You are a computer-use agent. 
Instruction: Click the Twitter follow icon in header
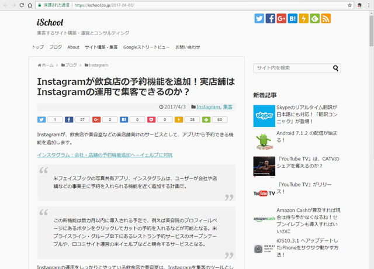pos(259,18)
